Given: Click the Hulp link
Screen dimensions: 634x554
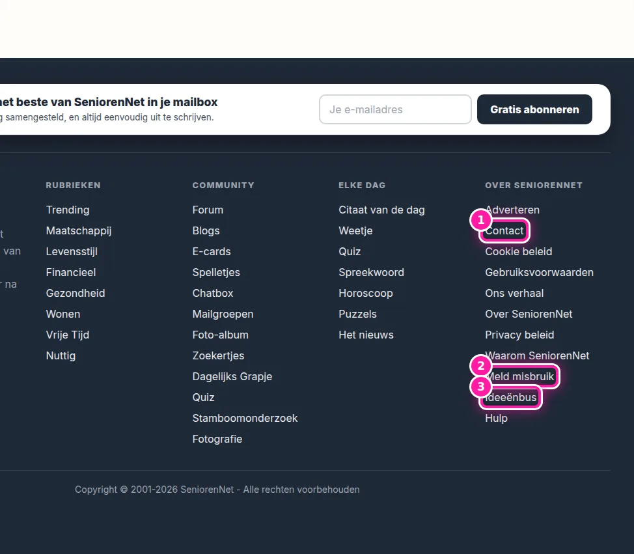Looking at the screenshot, I should (x=496, y=418).
